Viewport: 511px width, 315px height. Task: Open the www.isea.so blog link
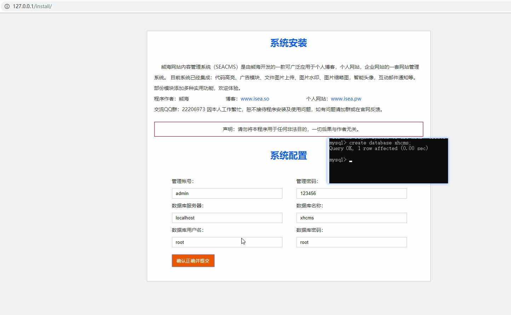[x=255, y=99]
